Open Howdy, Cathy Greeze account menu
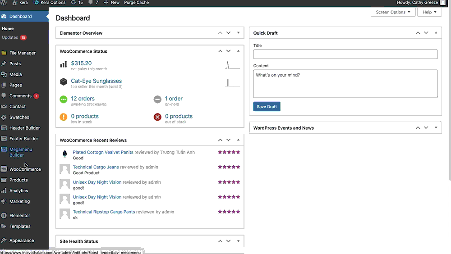451x254 pixels. pyautogui.click(x=421, y=3)
